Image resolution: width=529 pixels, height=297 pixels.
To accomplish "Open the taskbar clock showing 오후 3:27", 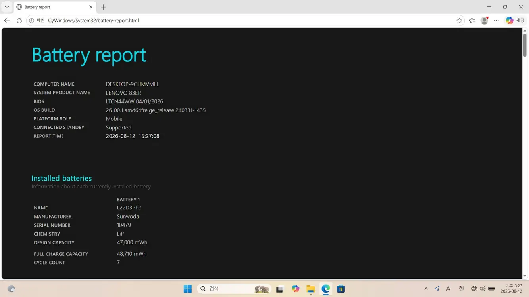I will (x=511, y=289).
